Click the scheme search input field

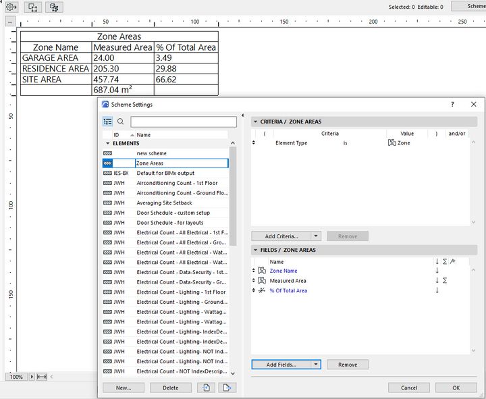[184, 122]
